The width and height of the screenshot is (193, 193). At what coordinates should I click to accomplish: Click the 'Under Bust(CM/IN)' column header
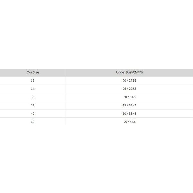tap(129, 72)
